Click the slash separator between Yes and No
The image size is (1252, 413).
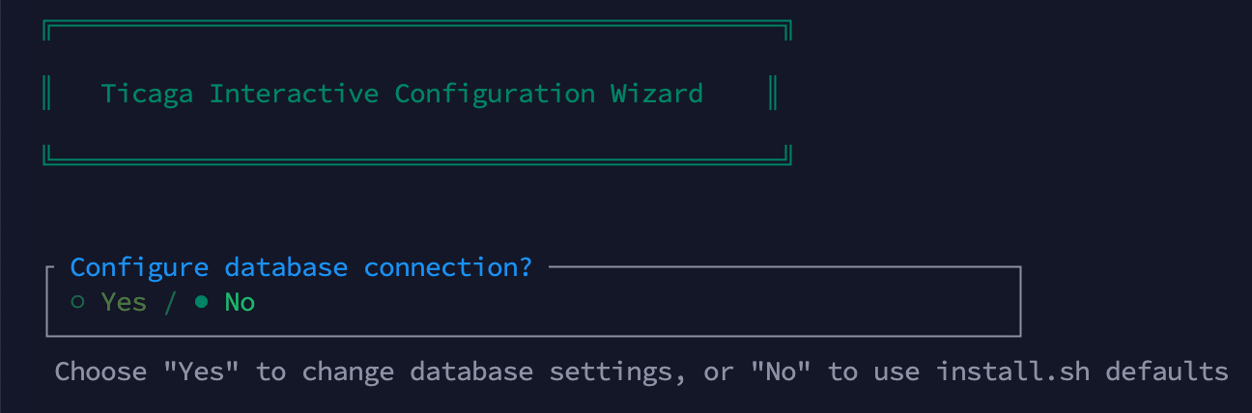170,302
